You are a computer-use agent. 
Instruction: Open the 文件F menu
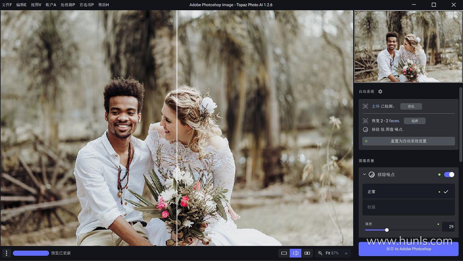7,5
